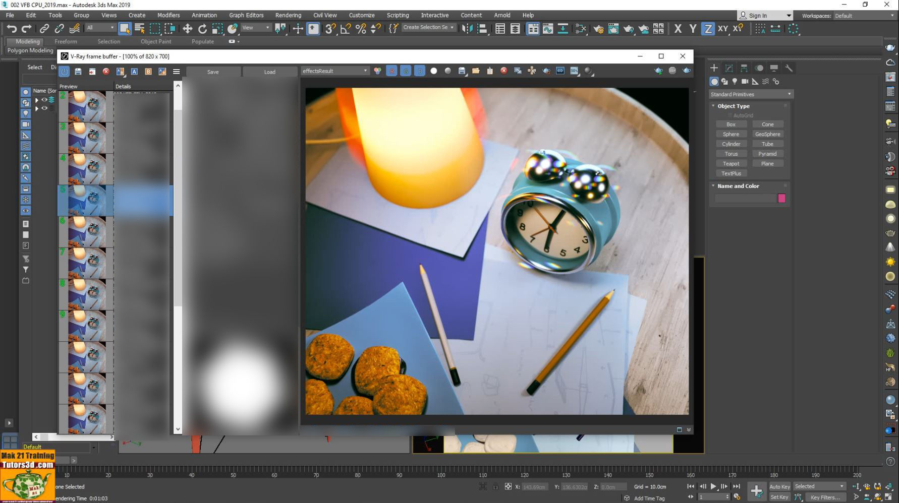Toggle the Auto Key mode
This screenshot has height=503, width=899.
(779, 486)
